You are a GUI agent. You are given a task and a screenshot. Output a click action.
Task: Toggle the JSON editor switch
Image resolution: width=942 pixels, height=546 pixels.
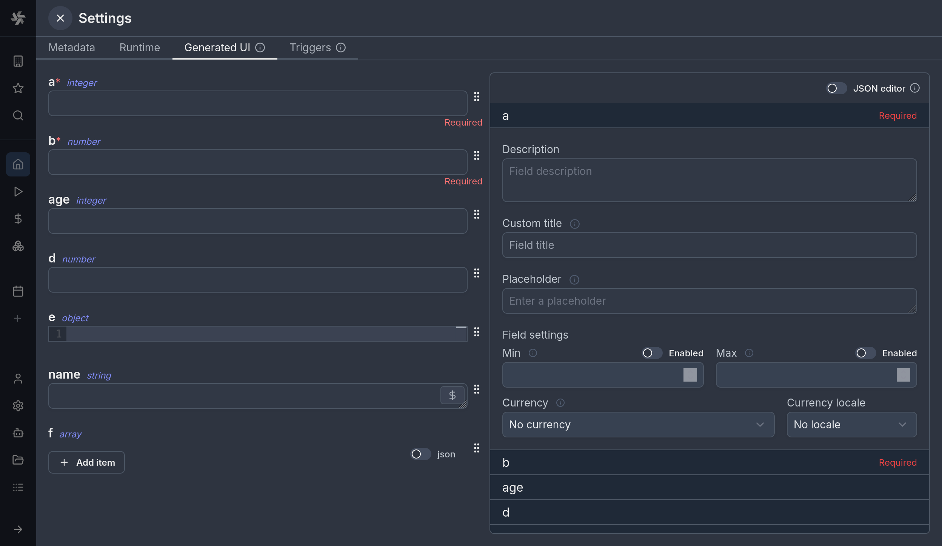click(836, 88)
